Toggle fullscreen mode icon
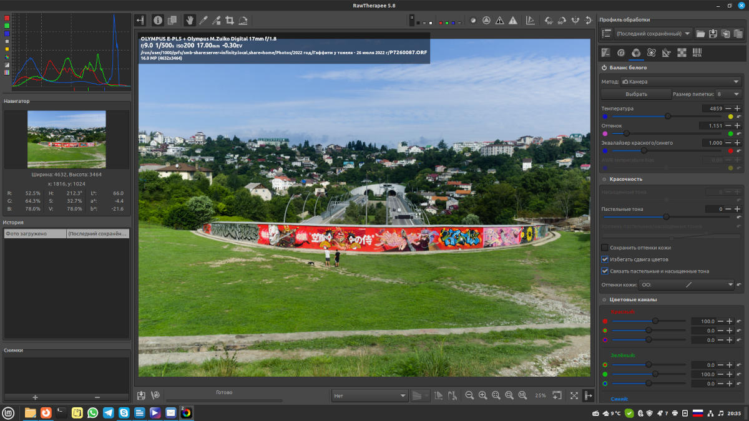Viewport: 749px width, 421px height. tap(574, 395)
